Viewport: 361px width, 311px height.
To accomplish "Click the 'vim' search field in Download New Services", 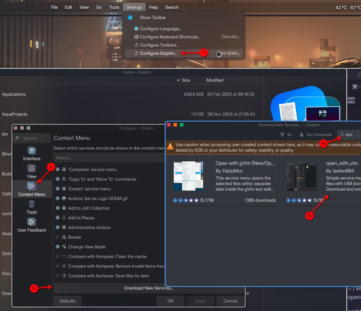I will coord(349,135).
